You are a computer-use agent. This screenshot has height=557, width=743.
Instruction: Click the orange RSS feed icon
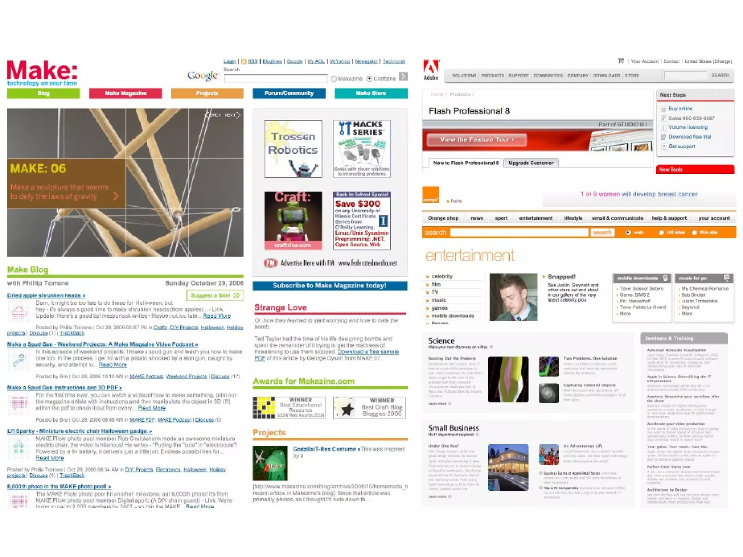pos(244,61)
